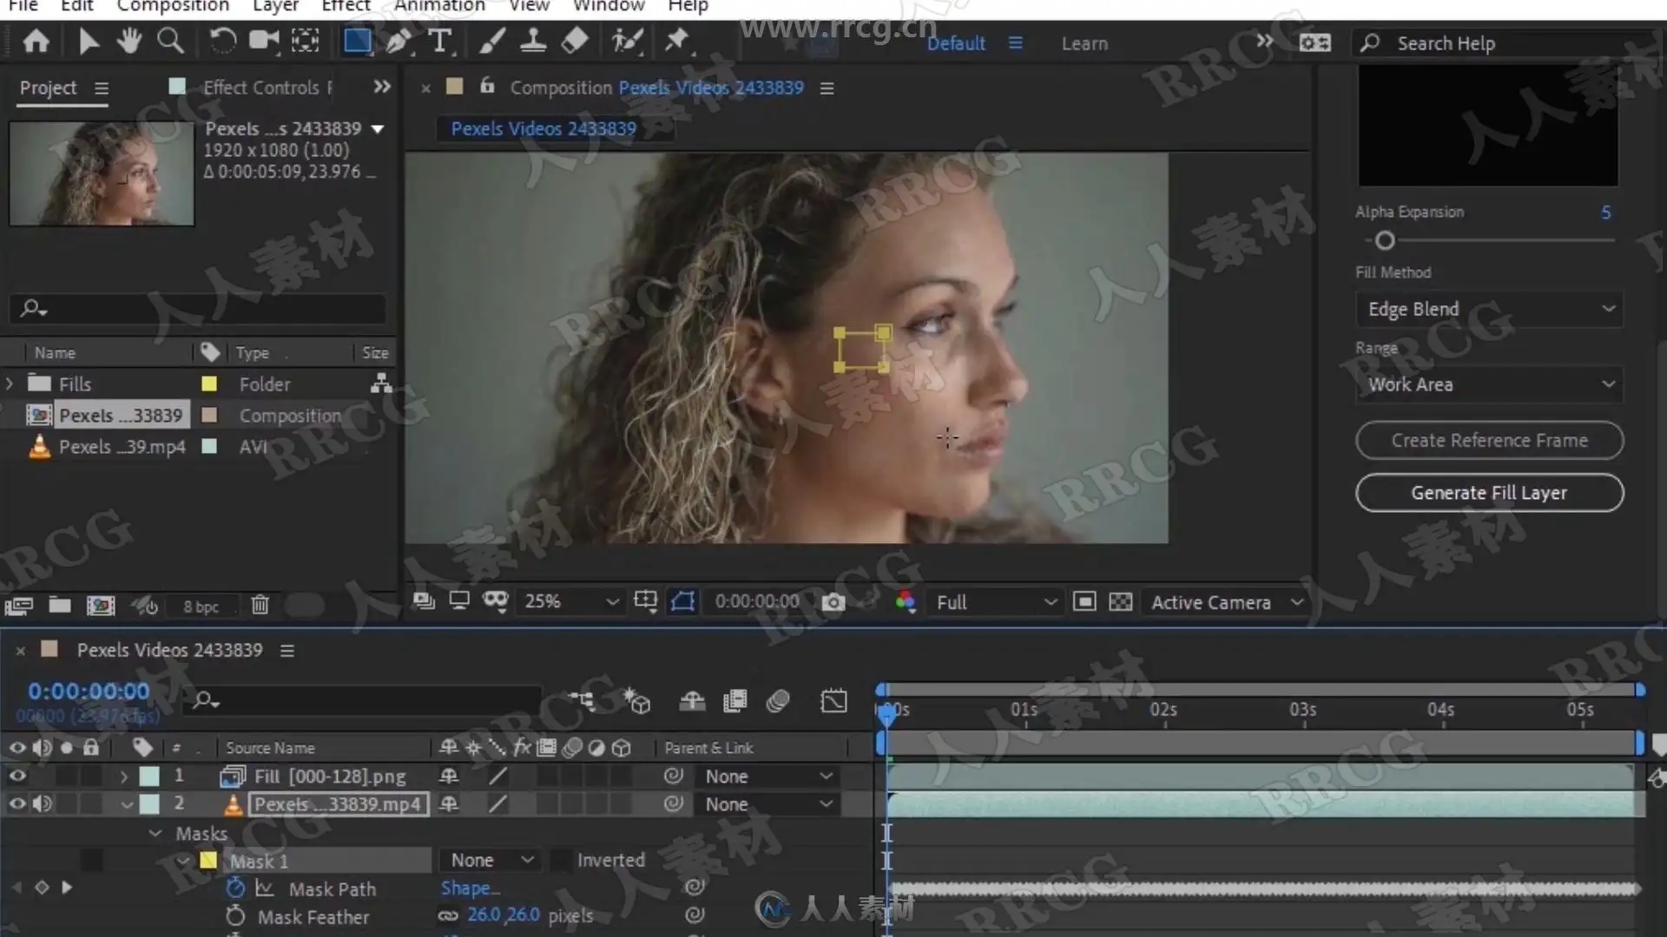Switch to the Effect Controls tab

(x=266, y=88)
